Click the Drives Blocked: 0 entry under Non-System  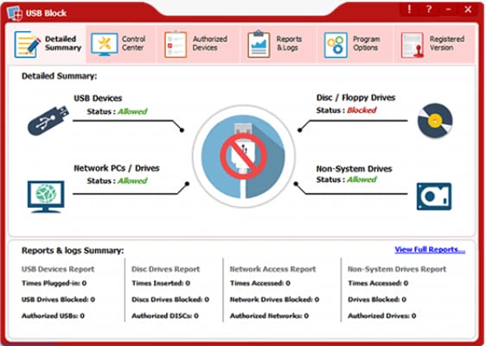(x=377, y=299)
